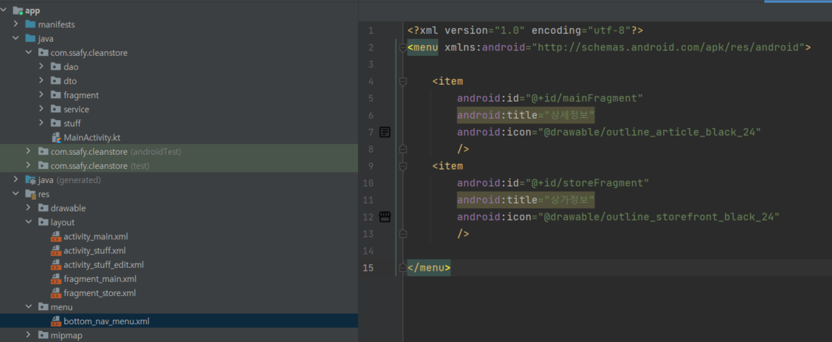Click the manifests folder icon
This screenshot has width=832, height=342.
click(x=30, y=25)
